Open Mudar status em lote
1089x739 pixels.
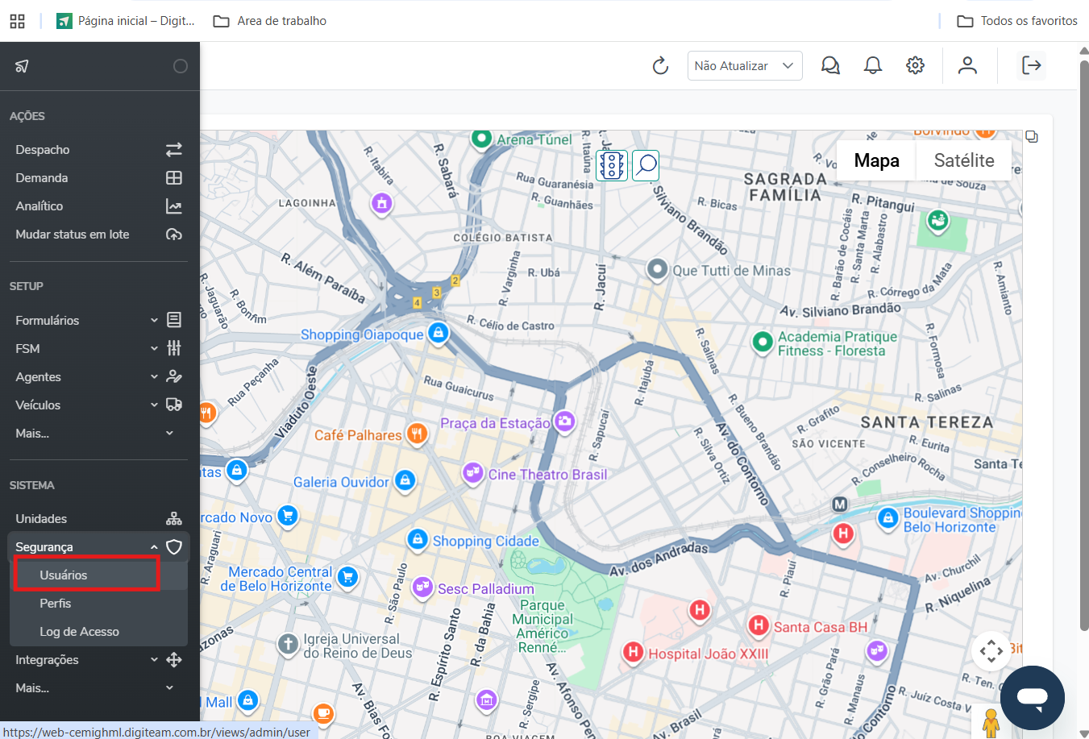click(x=73, y=235)
